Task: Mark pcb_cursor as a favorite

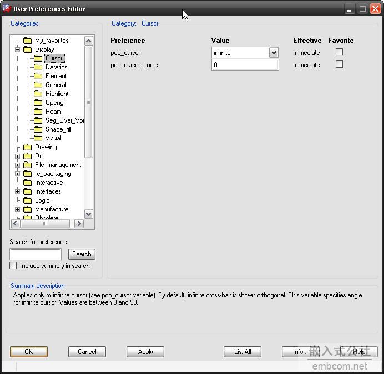Action: tap(340, 52)
